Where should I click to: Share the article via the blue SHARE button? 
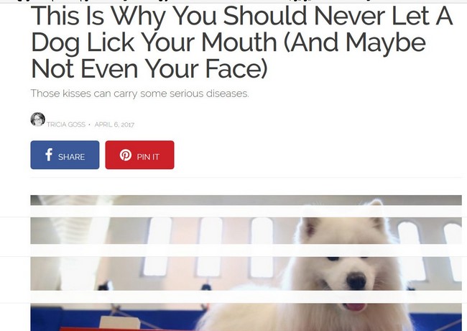coord(65,155)
